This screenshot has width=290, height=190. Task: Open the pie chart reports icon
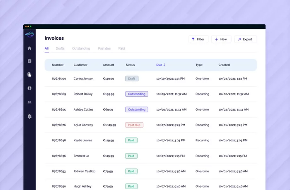(29, 88)
